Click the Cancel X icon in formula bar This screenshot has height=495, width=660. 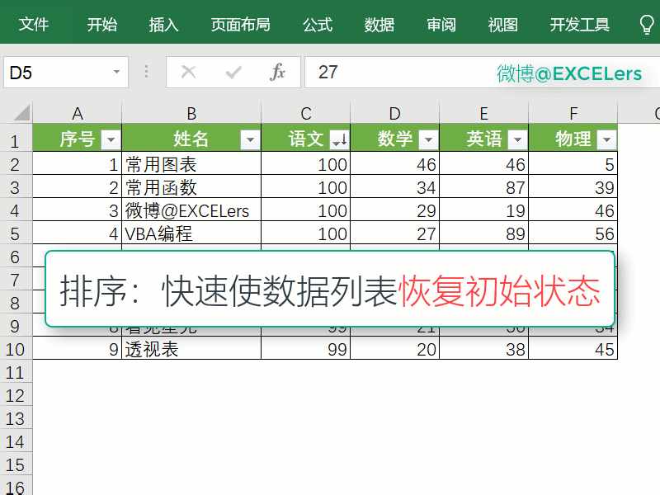189,73
